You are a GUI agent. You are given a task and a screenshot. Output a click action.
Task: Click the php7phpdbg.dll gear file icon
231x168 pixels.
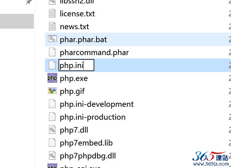52,155
